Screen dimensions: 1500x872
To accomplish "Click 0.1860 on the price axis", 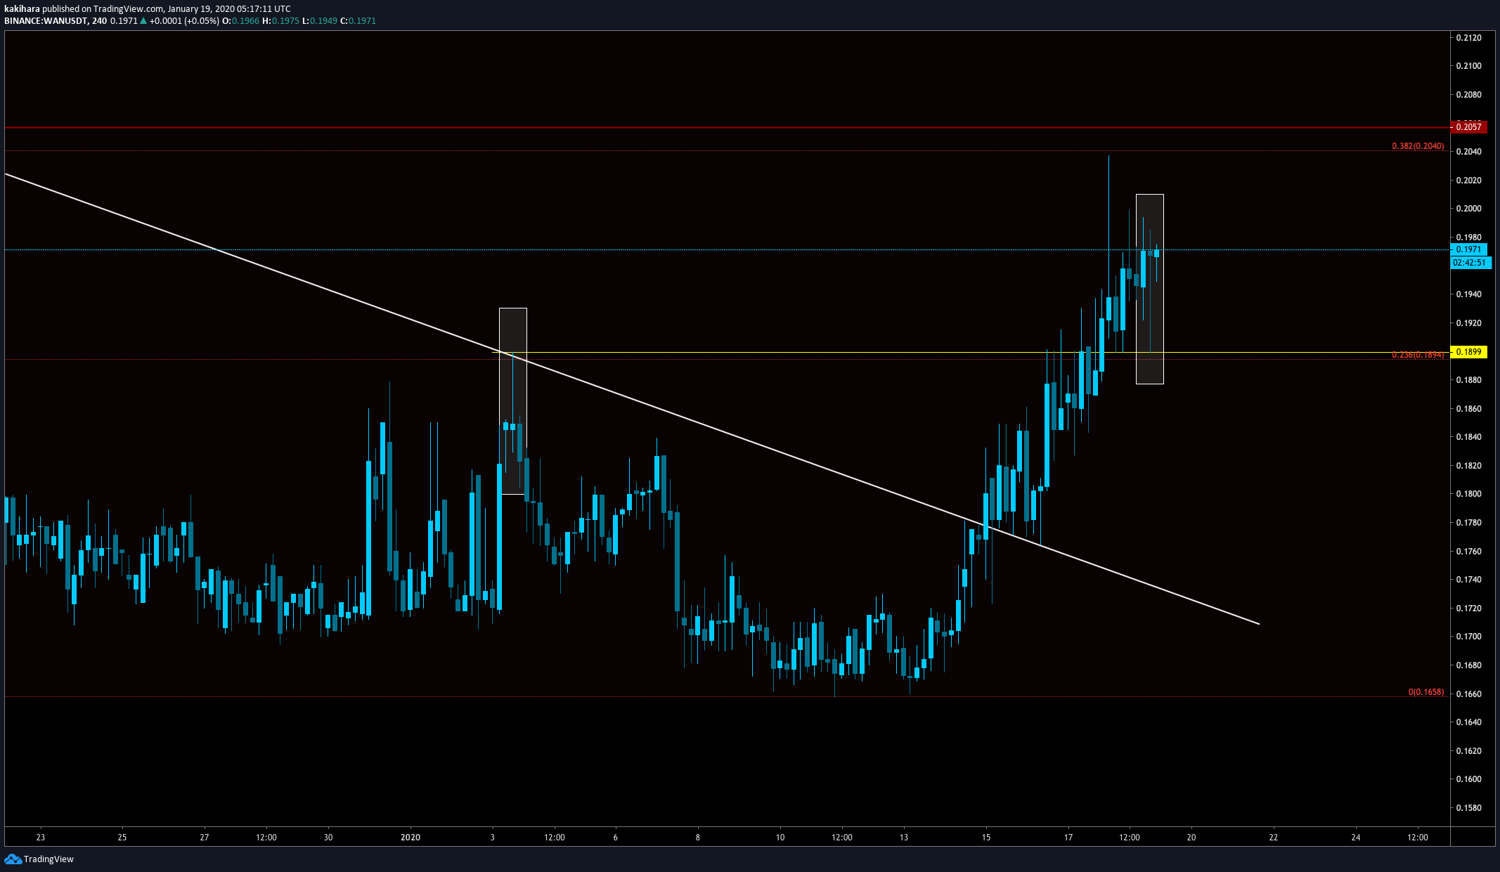I will pos(1468,409).
